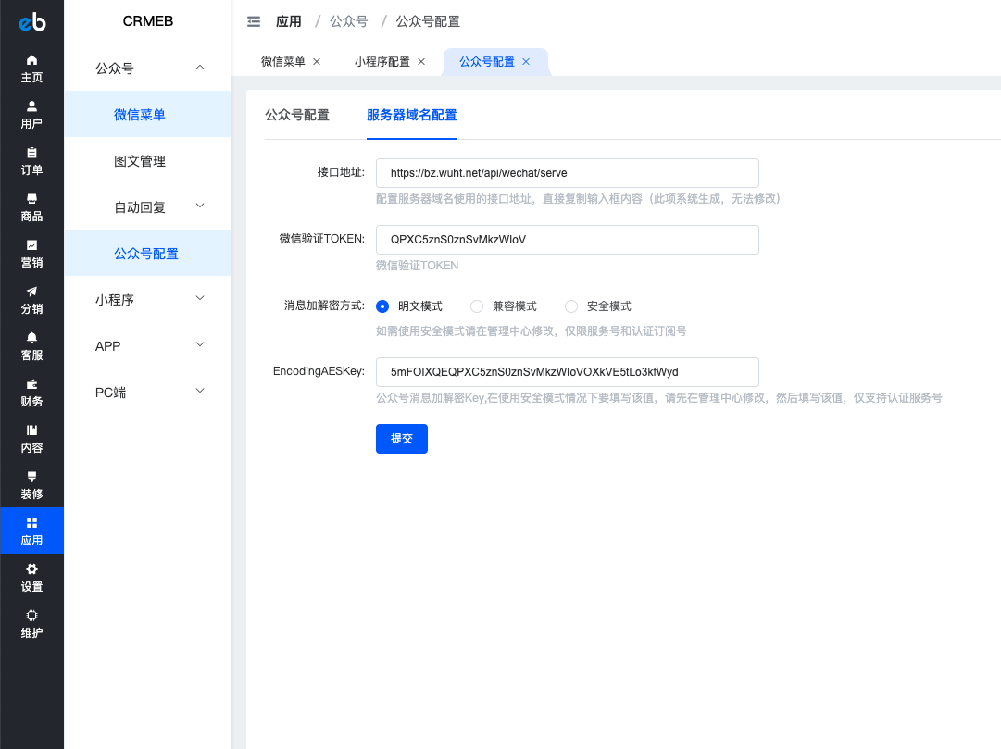1001x749 pixels.
Task: Open the 主页 home icon in sidebar
Action: point(31,60)
